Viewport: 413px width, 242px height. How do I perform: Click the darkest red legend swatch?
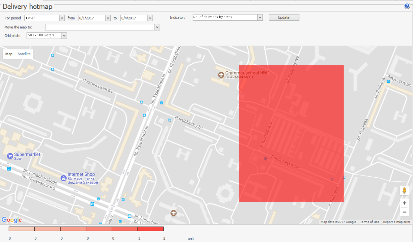[x=151, y=229]
